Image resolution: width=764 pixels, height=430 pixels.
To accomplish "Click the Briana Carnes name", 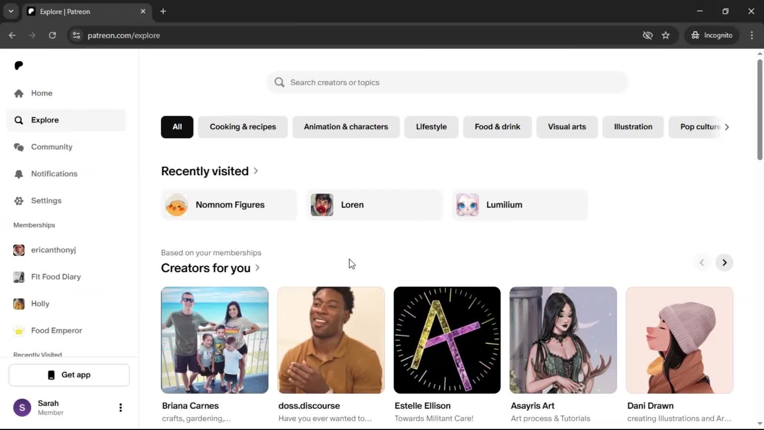I will [190, 406].
